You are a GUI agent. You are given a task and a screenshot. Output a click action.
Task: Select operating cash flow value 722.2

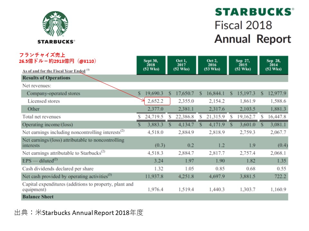tap(280, 176)
